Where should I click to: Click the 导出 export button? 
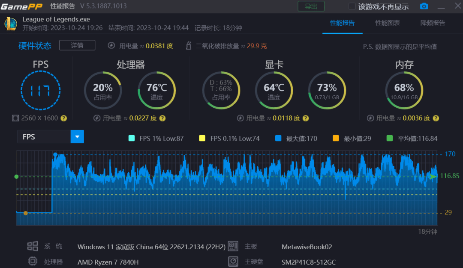[311, 6]
